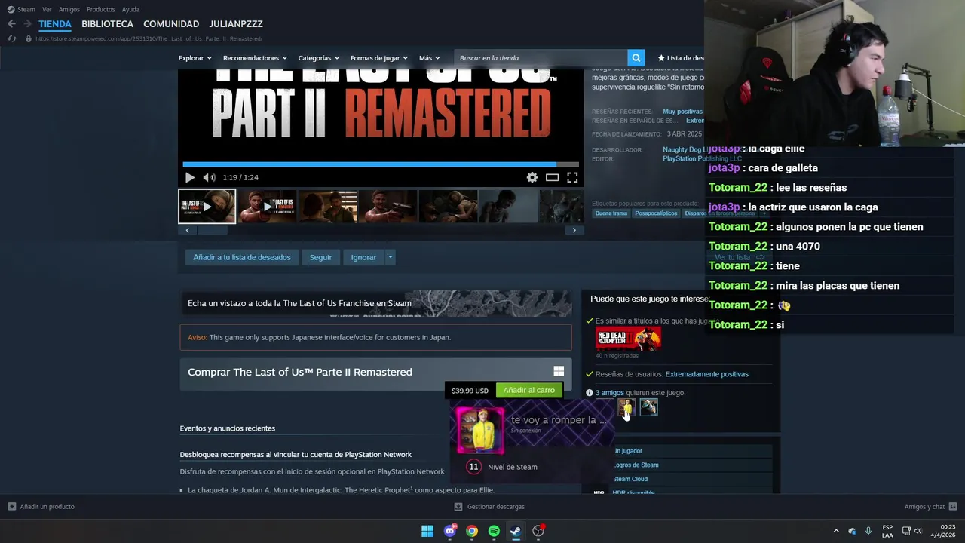Switch to the BIBLIOTECA tab

click(107, 24)
